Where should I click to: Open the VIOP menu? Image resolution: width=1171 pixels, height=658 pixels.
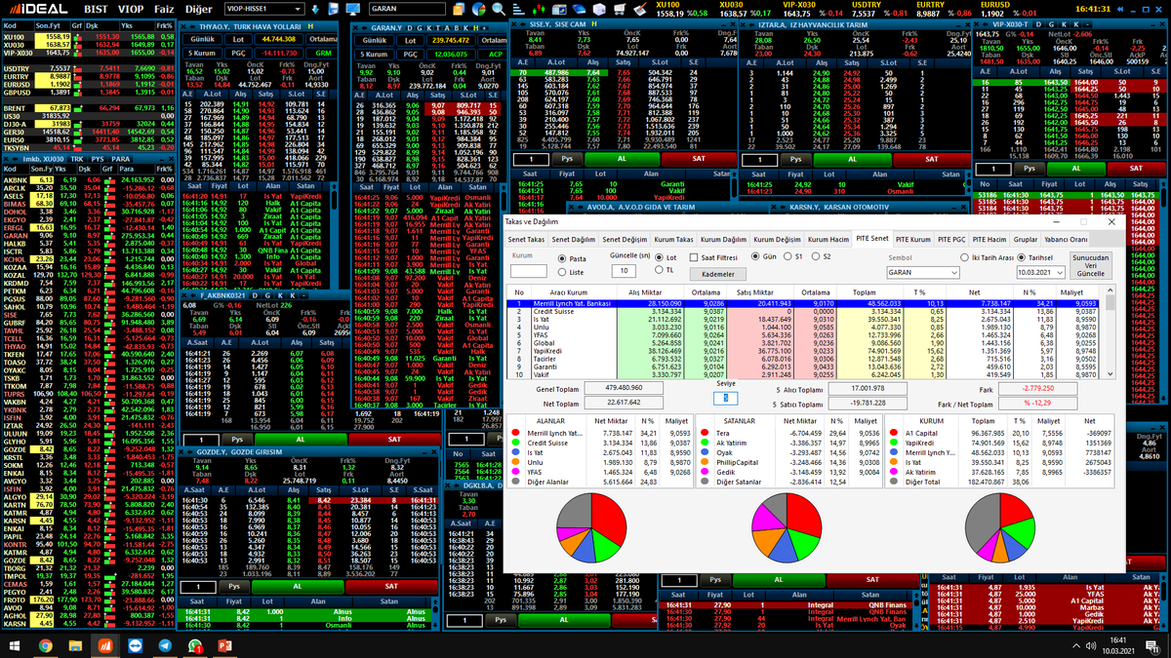tap(131, 8)
